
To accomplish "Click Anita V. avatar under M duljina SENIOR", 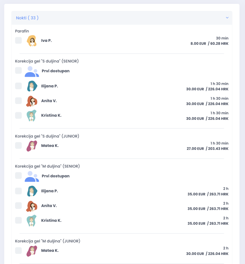I will tap(32, 206).
